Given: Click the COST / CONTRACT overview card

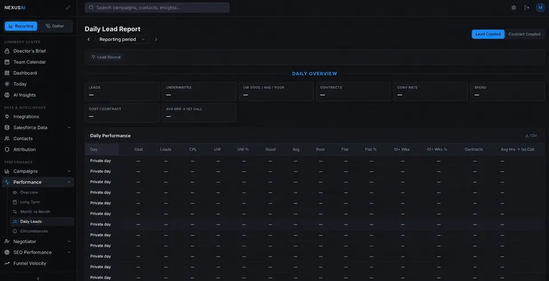Looking at the screenshot, I should pyautogui.click(x=122, y=113).
